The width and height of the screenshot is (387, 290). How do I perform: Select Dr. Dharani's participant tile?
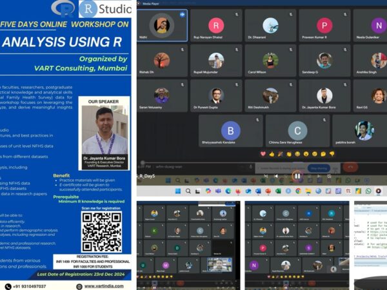270,25
